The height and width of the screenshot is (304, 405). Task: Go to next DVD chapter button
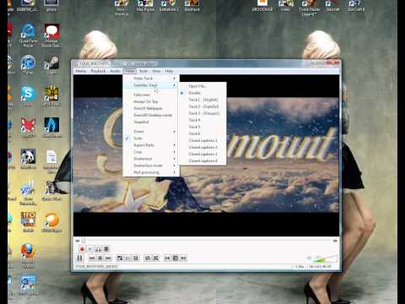tap(183, 258)
